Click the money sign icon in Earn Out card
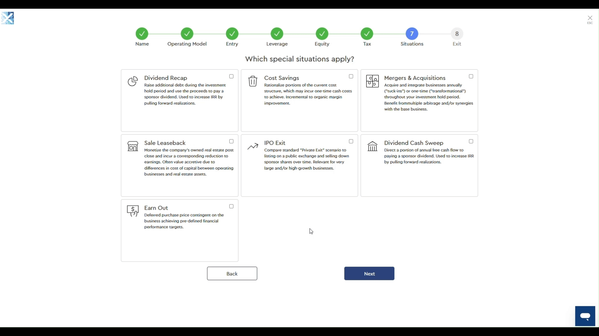Image resolution: width=599 pixels, height=336 pixels. (133, 211)
